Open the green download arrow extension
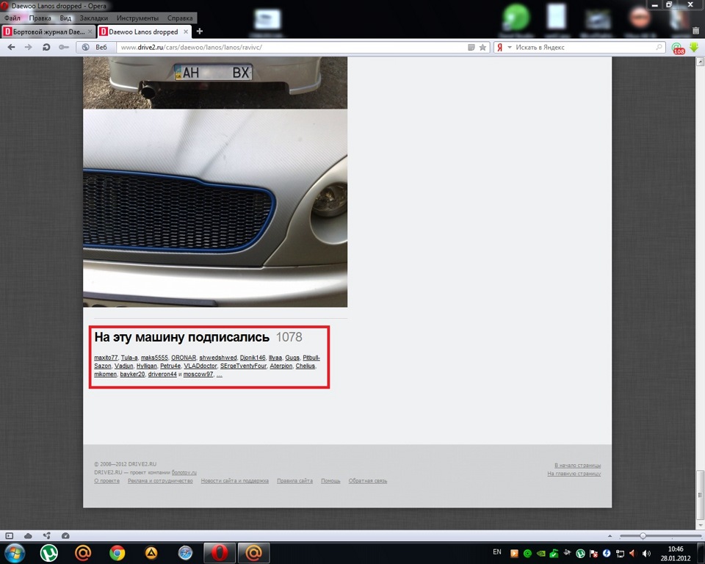 coord(694,47)
